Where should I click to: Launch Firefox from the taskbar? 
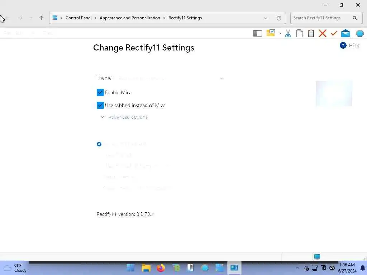click(x=161, y=268)
